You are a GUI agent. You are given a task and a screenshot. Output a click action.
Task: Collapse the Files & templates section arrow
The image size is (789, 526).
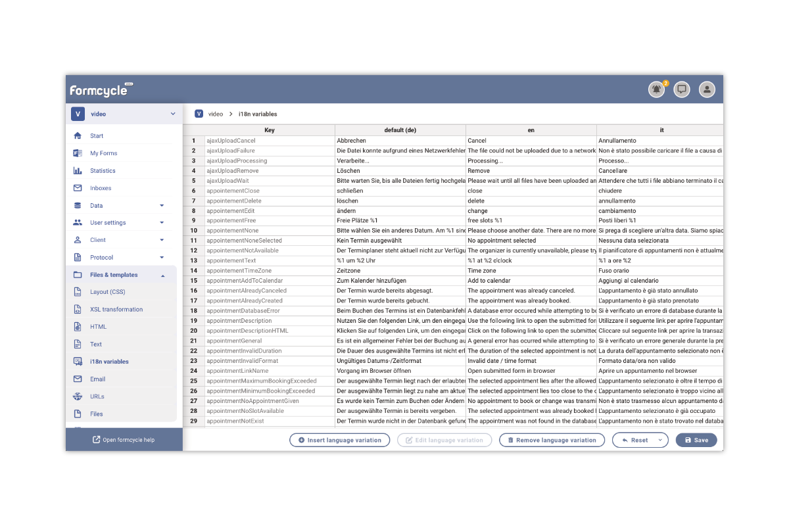click(162, 275)
